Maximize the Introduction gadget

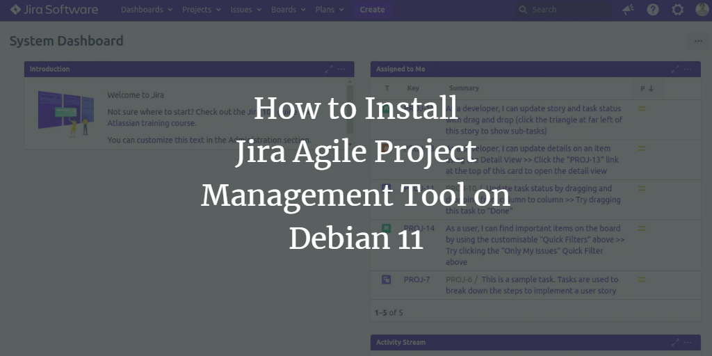click(x=329, y=70)
